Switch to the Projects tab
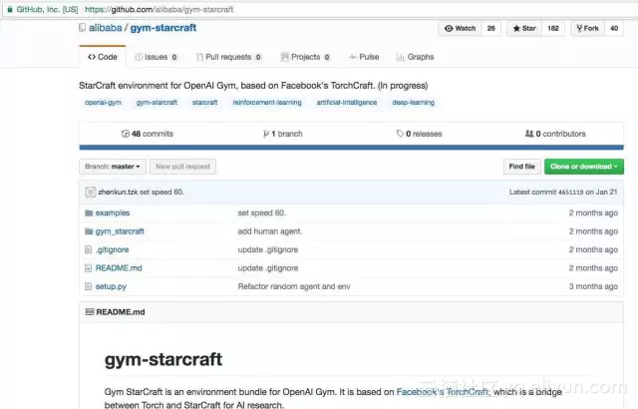Screen dimensions: 638x409 [x=305, y=57]
